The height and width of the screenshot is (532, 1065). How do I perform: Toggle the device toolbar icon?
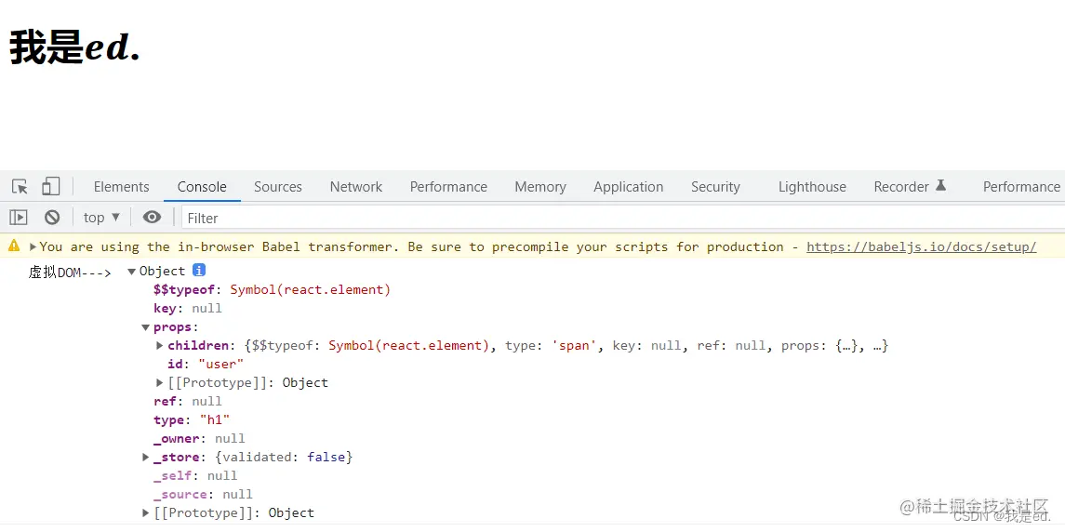51,186
